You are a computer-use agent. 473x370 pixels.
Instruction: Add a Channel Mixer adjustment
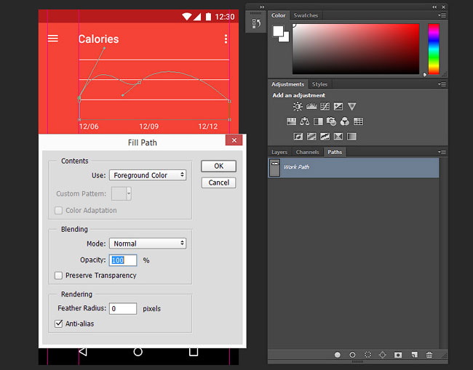344,121
